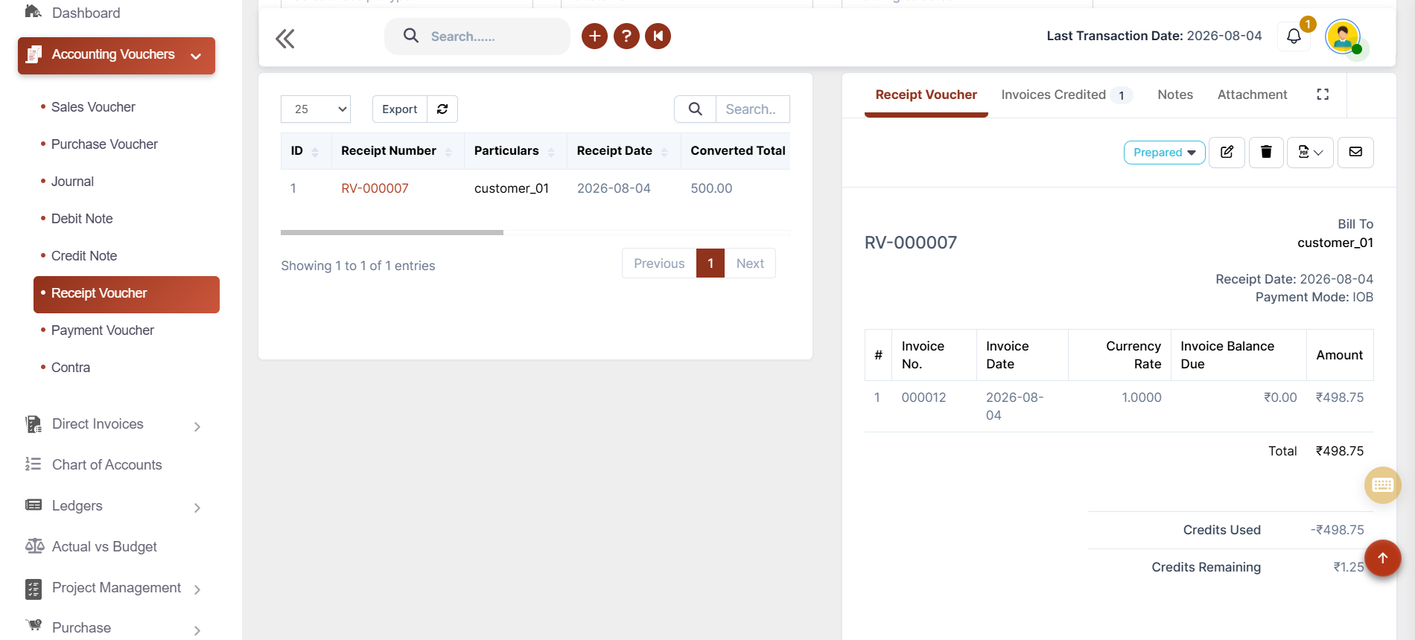Screen dimensions: 1415x640
Task: Click Actual vs Budget scales icon
Action: pyautogui.click(x=34, y=546)
